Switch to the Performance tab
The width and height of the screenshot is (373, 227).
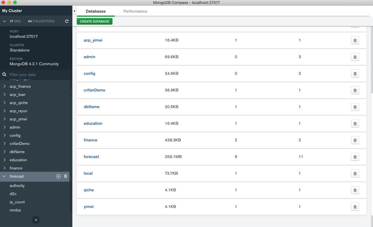135,11
